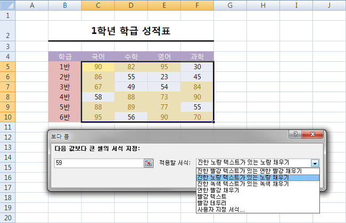This screenshot has height=223, width=346.
Task: Select column A header
Action: (32, 5)
